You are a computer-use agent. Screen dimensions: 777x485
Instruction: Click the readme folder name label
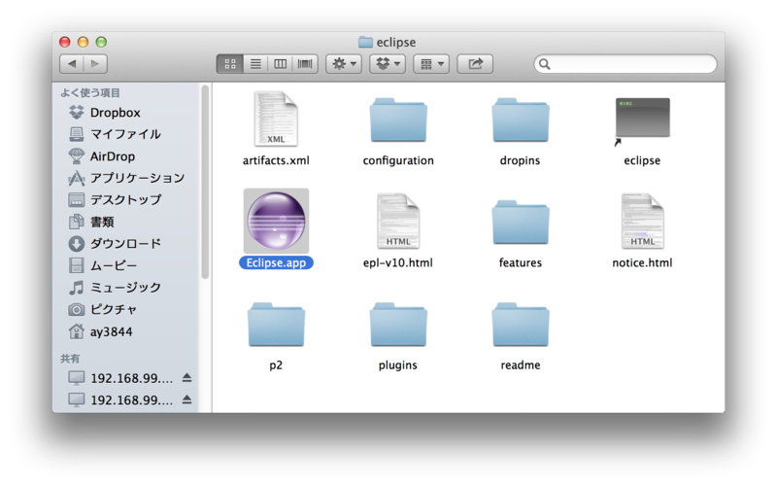(521, 365)
